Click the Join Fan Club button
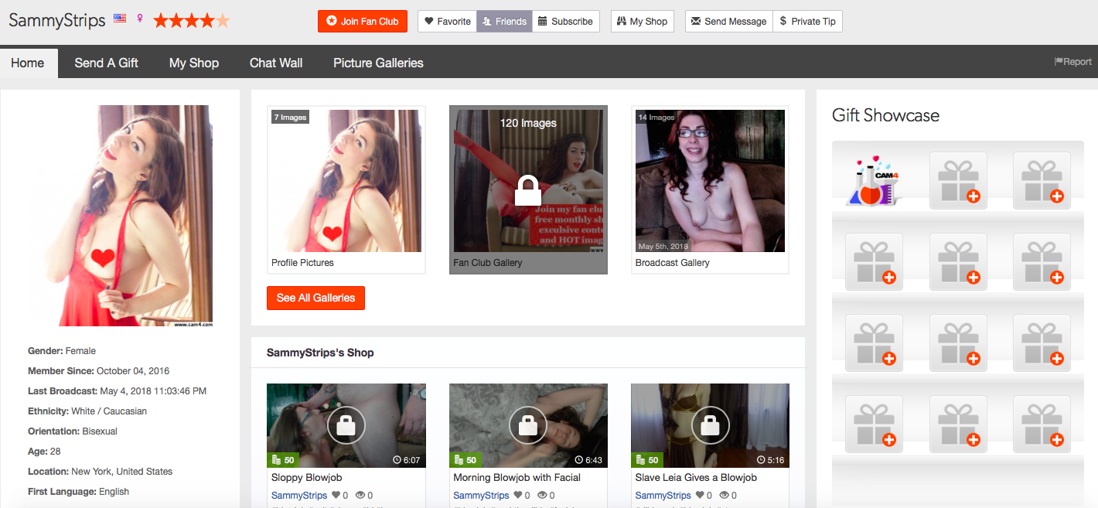Screen dimensions: 1098x508 (x=362, y=22)
